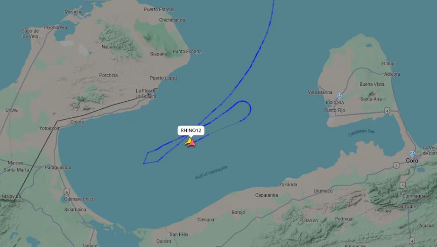
Task: Click the airport pin near Judibana
Action: tap(339, 96)
